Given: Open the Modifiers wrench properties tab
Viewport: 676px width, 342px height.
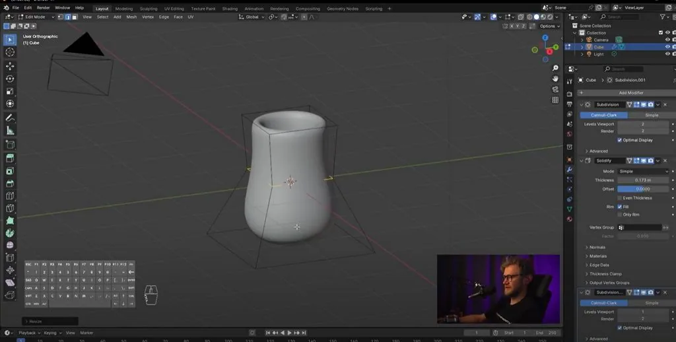Looking at the screenshot, I should coord(570,170).
